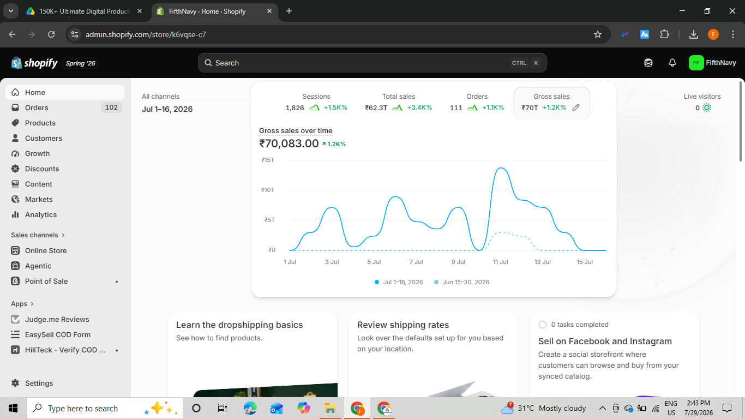This screenshot has height=419, width=745.
Task: Toggle the 0 tasks completed radio circle
Action: (543, 325)
